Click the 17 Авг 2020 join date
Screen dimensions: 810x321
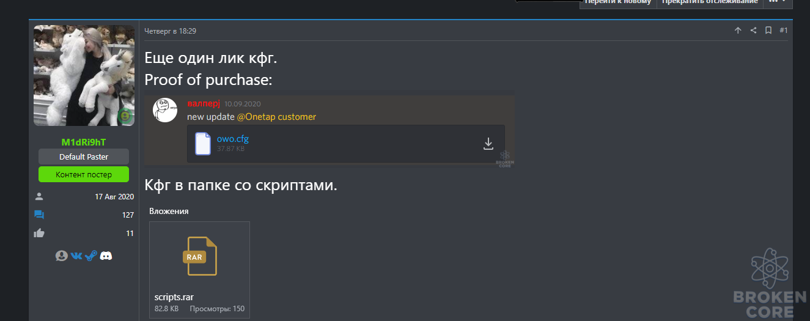click(x=114, y=197)
